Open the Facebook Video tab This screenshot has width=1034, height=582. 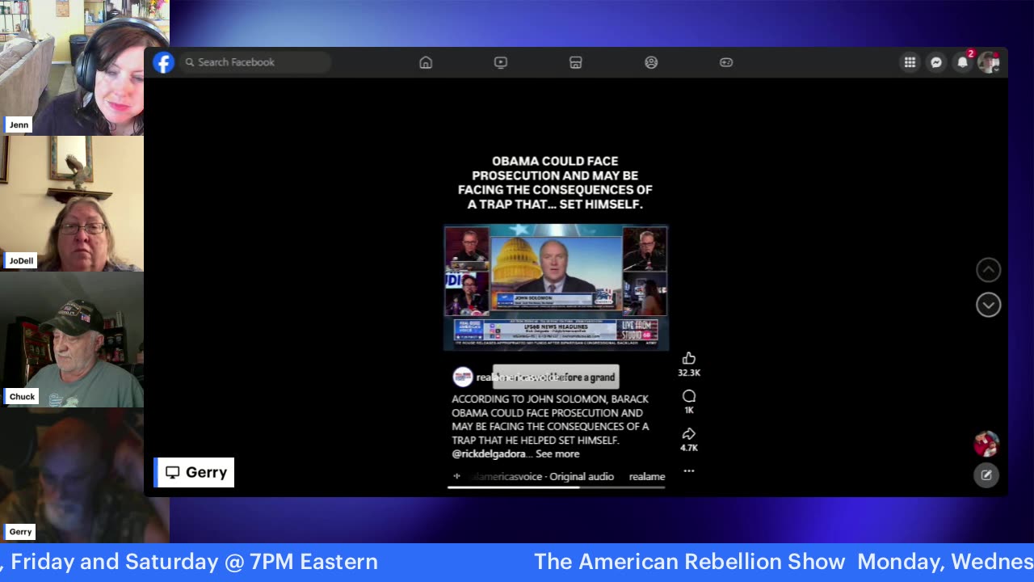click(501, 62)
